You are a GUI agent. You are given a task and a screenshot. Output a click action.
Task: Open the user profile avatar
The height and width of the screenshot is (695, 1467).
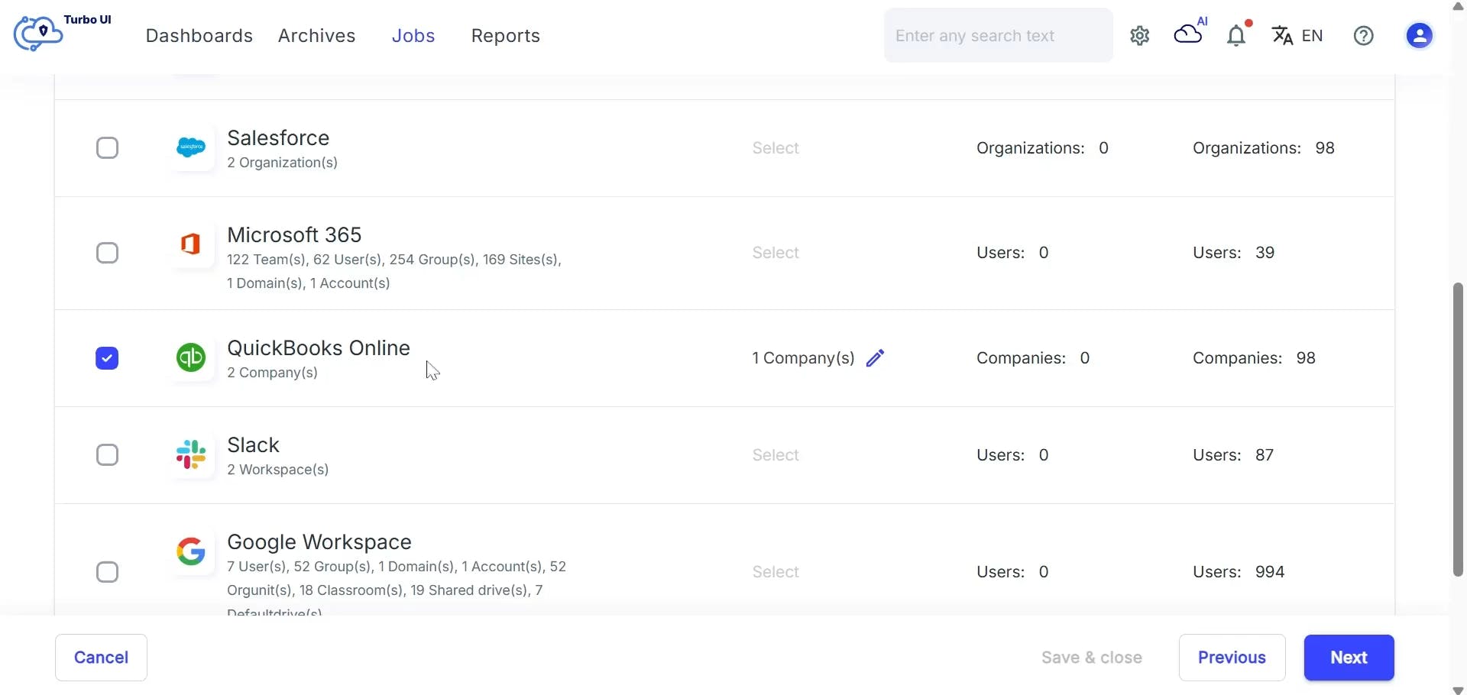[1420, 36]
